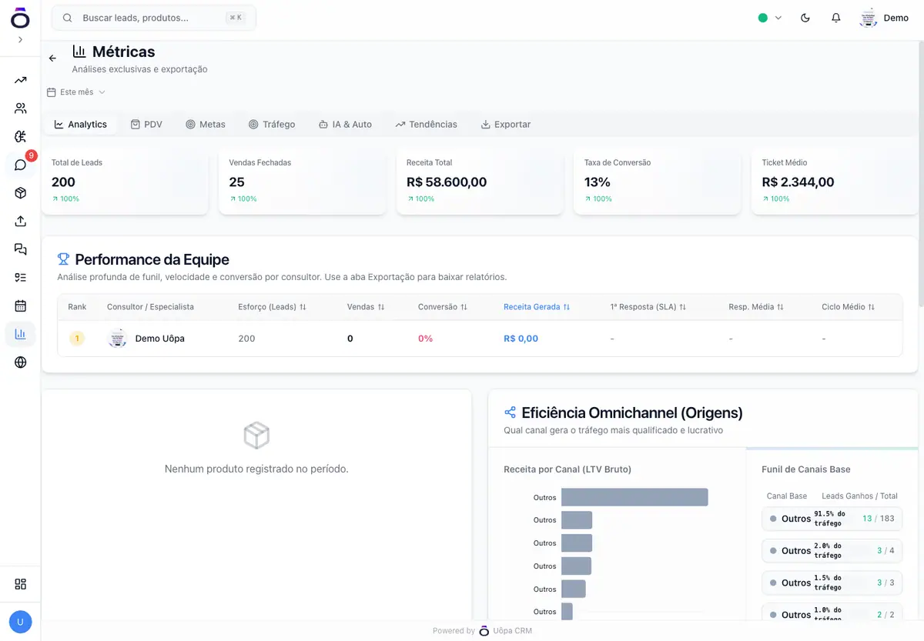Focus the Buscar leads, produtos search field

pos(154,18)
